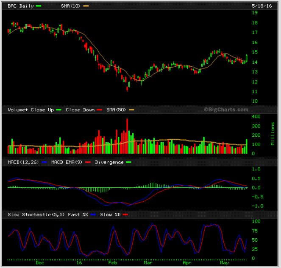Click the red Slow %D legend swatch
The height and width of the screenshot is (268, 281).
pos(125,214)
